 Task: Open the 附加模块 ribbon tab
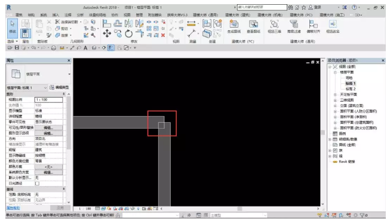point(155,15)
